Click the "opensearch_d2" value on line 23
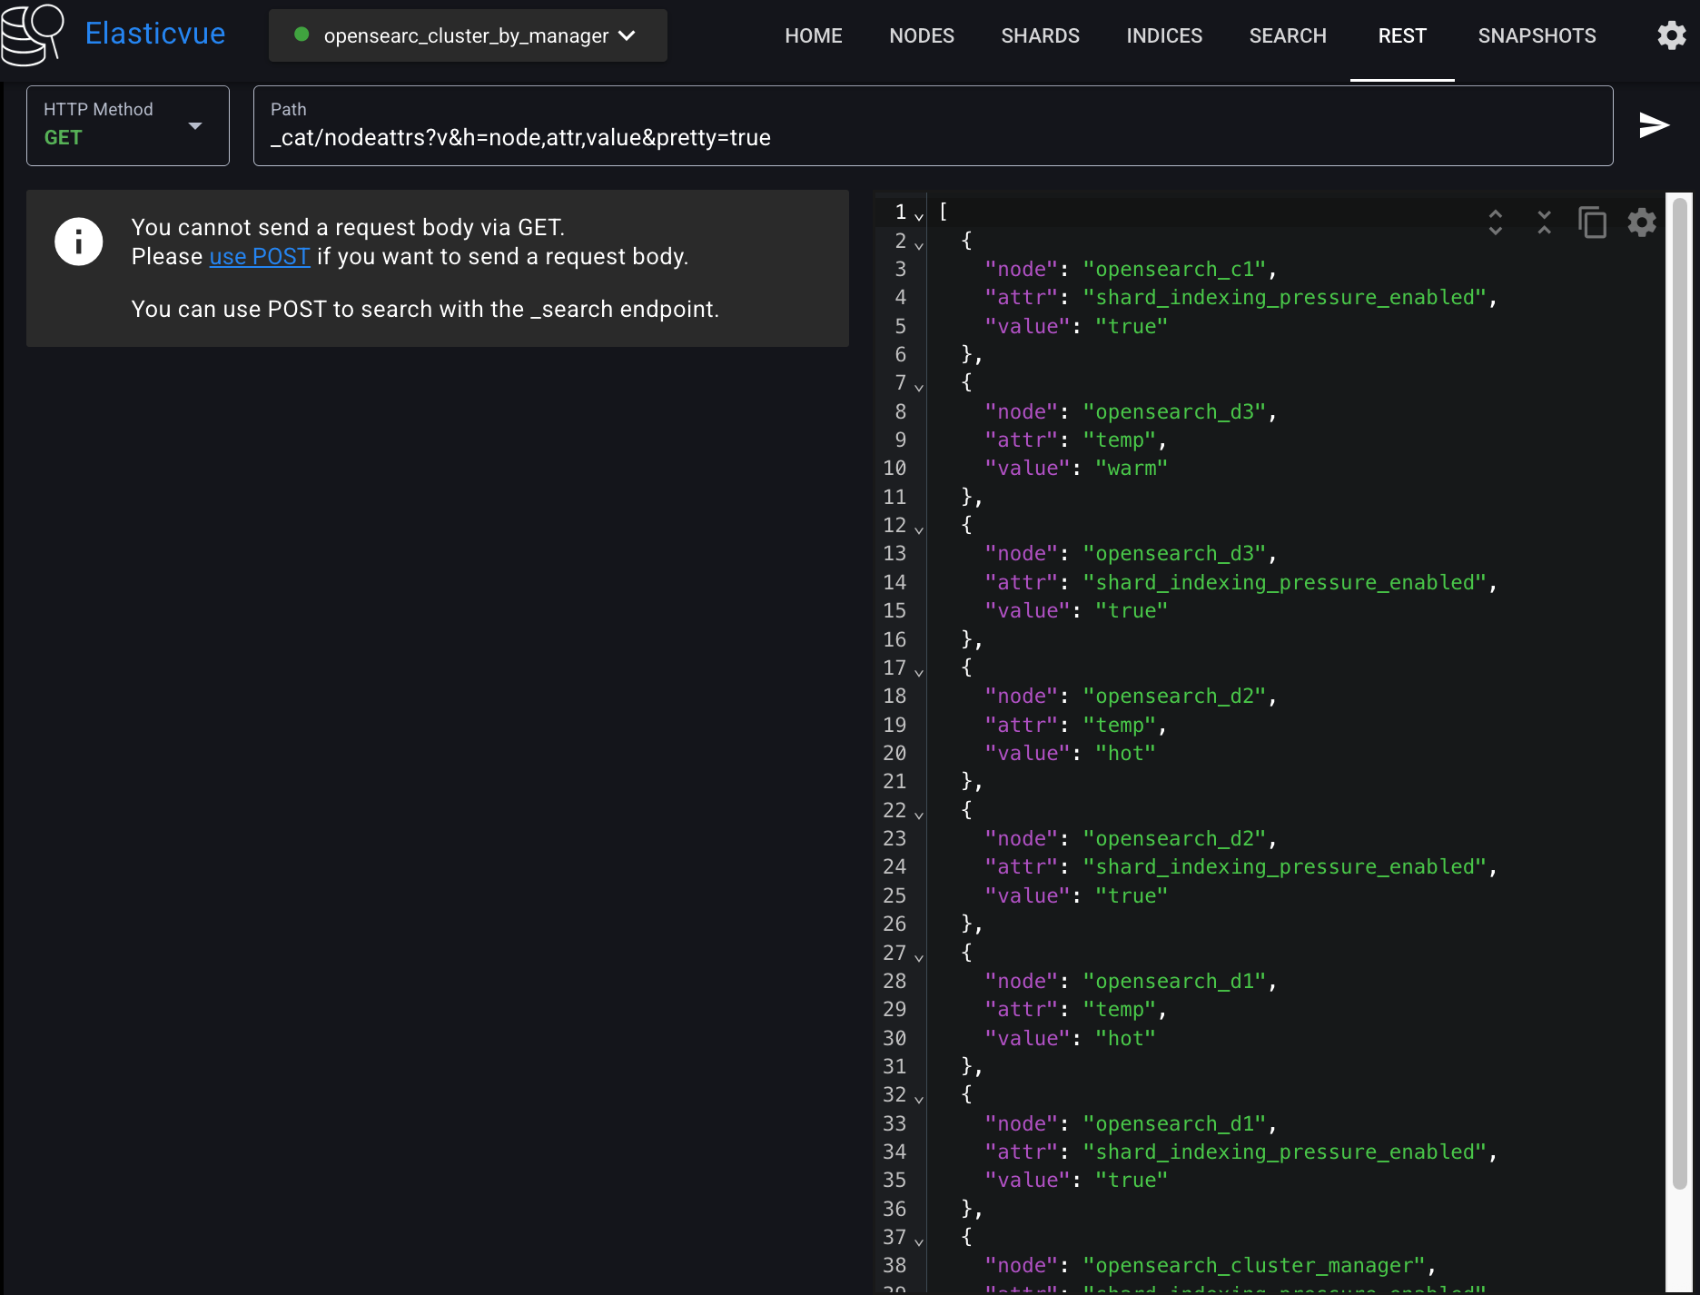 (x=1176, y=839)
